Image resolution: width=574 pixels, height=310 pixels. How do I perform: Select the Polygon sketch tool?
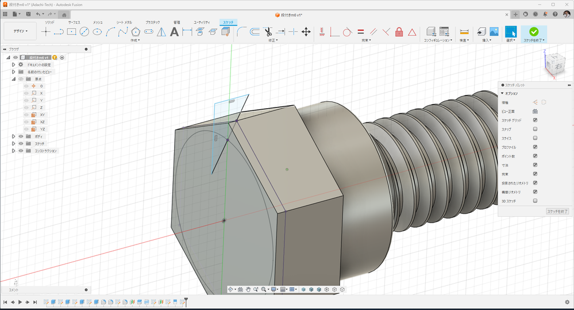pyautogui.click(x=136, y=32)
